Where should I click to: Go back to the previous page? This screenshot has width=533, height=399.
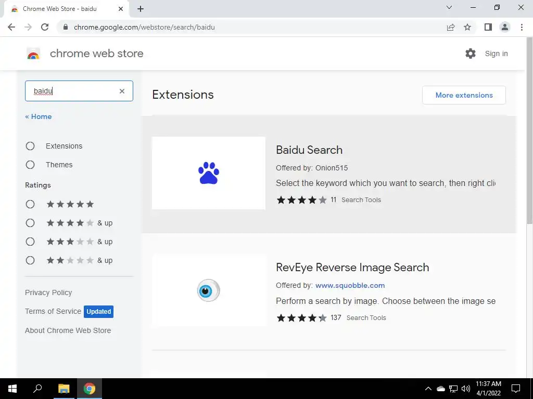coord(11,27)
